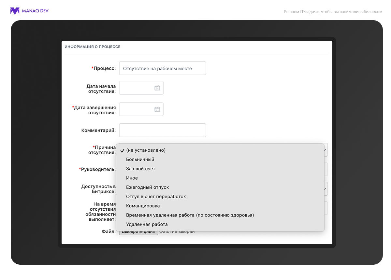This screenshot has height=280, width=391.
Task: Open calendar for absence start date
Action: click(157, 88)
